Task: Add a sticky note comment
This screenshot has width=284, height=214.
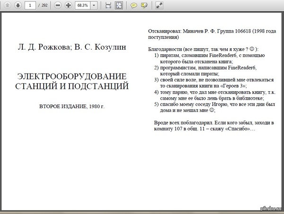Action: coord(133,5)
